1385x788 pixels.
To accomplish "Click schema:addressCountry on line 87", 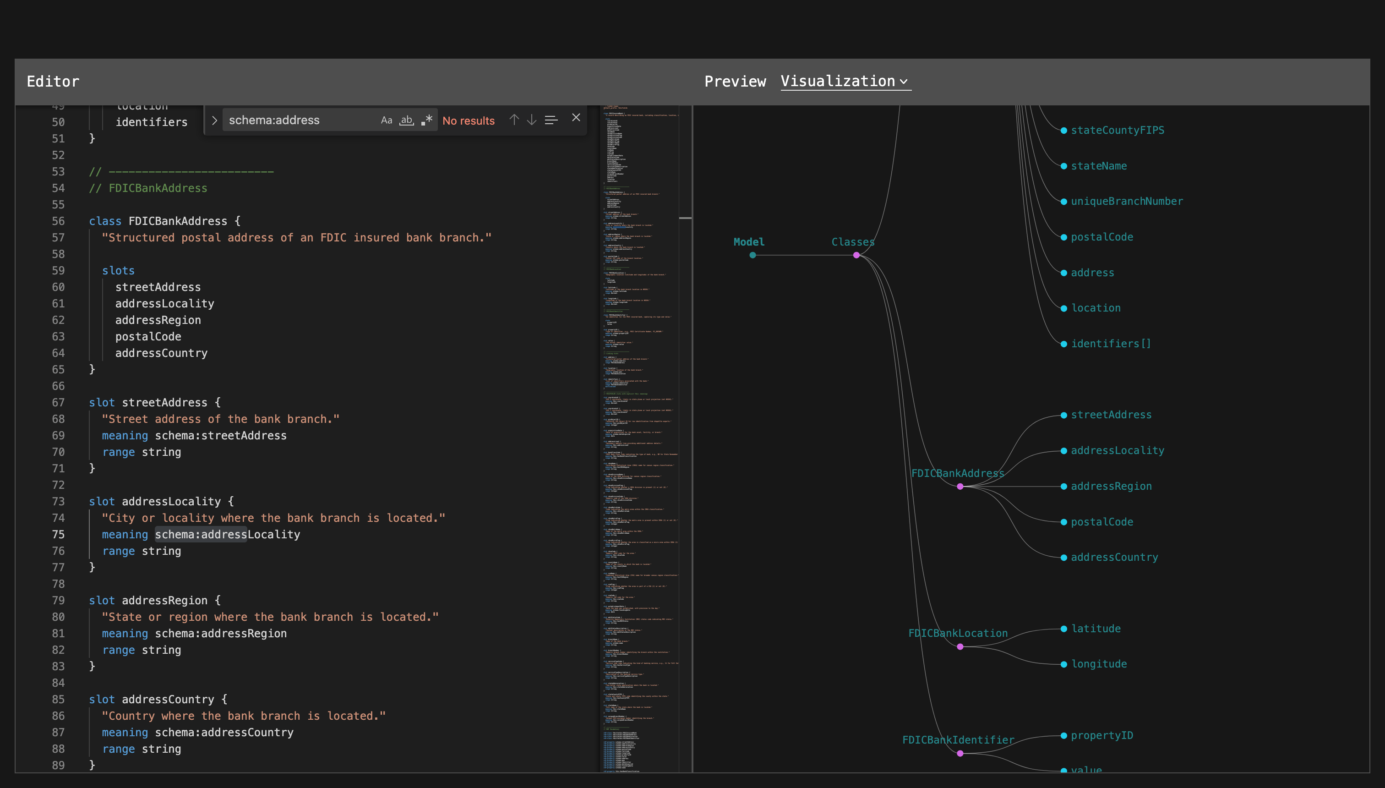I will pyautogui.click(x=224, y=733).
